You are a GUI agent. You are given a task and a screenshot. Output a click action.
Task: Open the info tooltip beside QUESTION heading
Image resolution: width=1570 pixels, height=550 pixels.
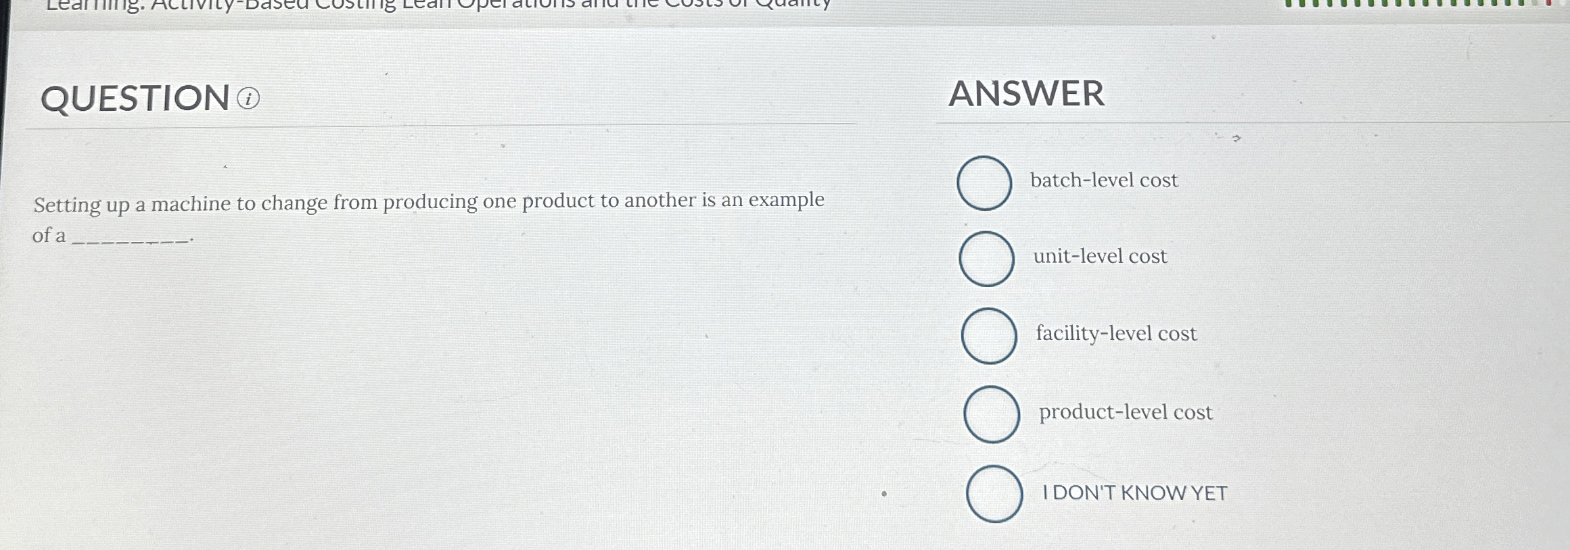250,99
